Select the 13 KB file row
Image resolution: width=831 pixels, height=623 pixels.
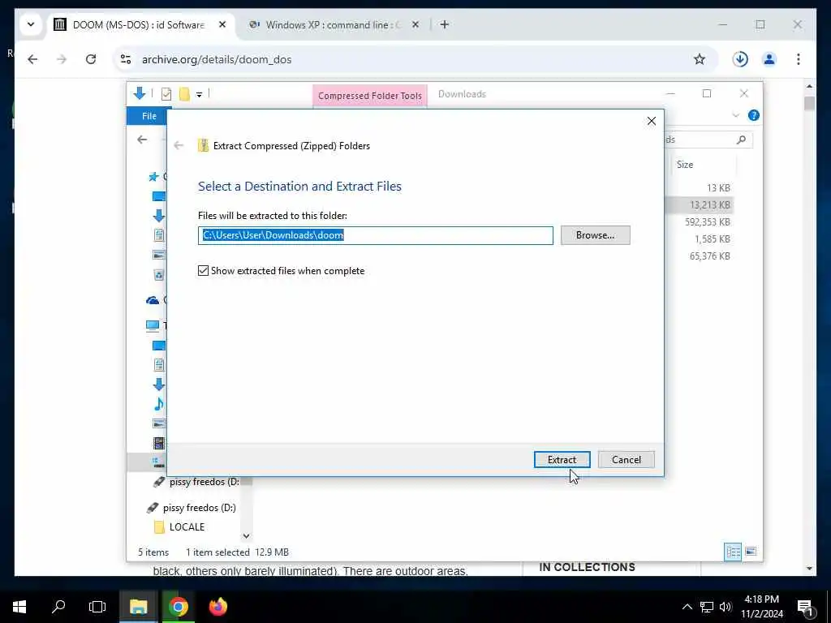pyautogui.click(x=718, y=188)
